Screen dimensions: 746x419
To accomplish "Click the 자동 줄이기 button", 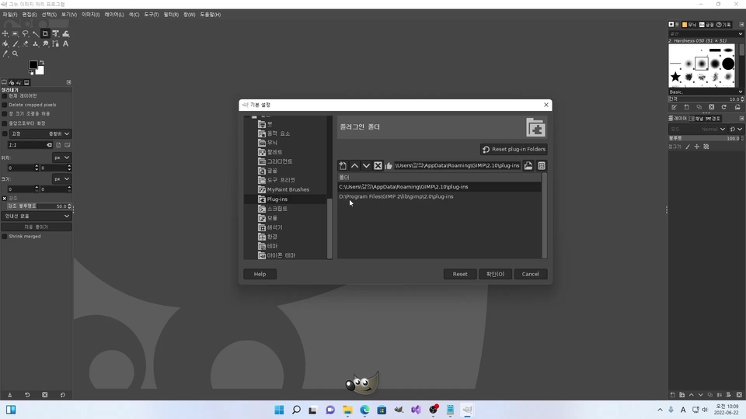I will pos(37,227).
